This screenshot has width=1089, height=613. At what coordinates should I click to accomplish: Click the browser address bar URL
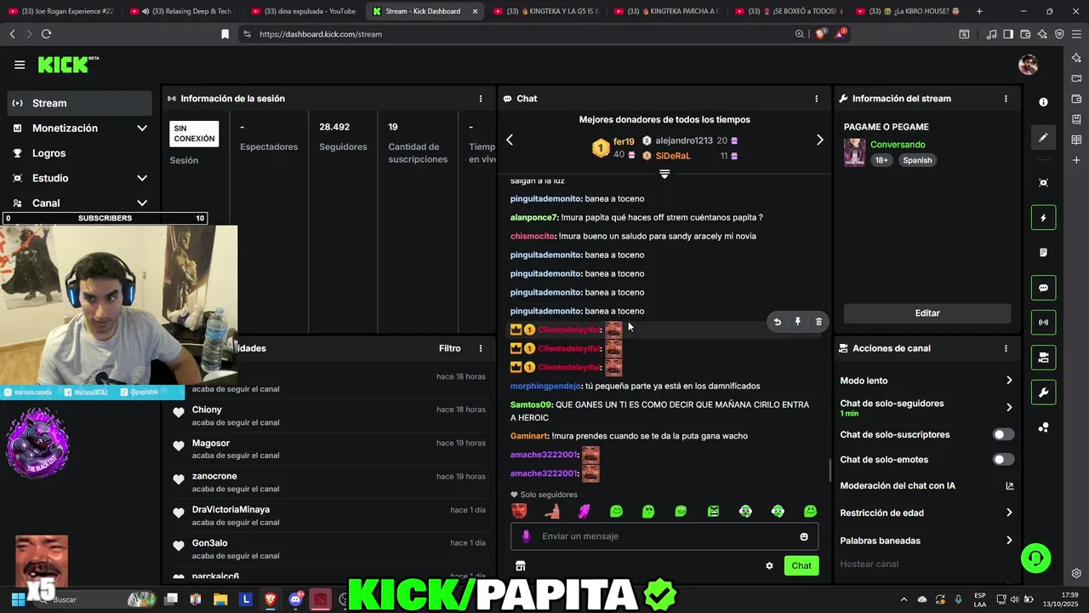click(x=321, y=34)
